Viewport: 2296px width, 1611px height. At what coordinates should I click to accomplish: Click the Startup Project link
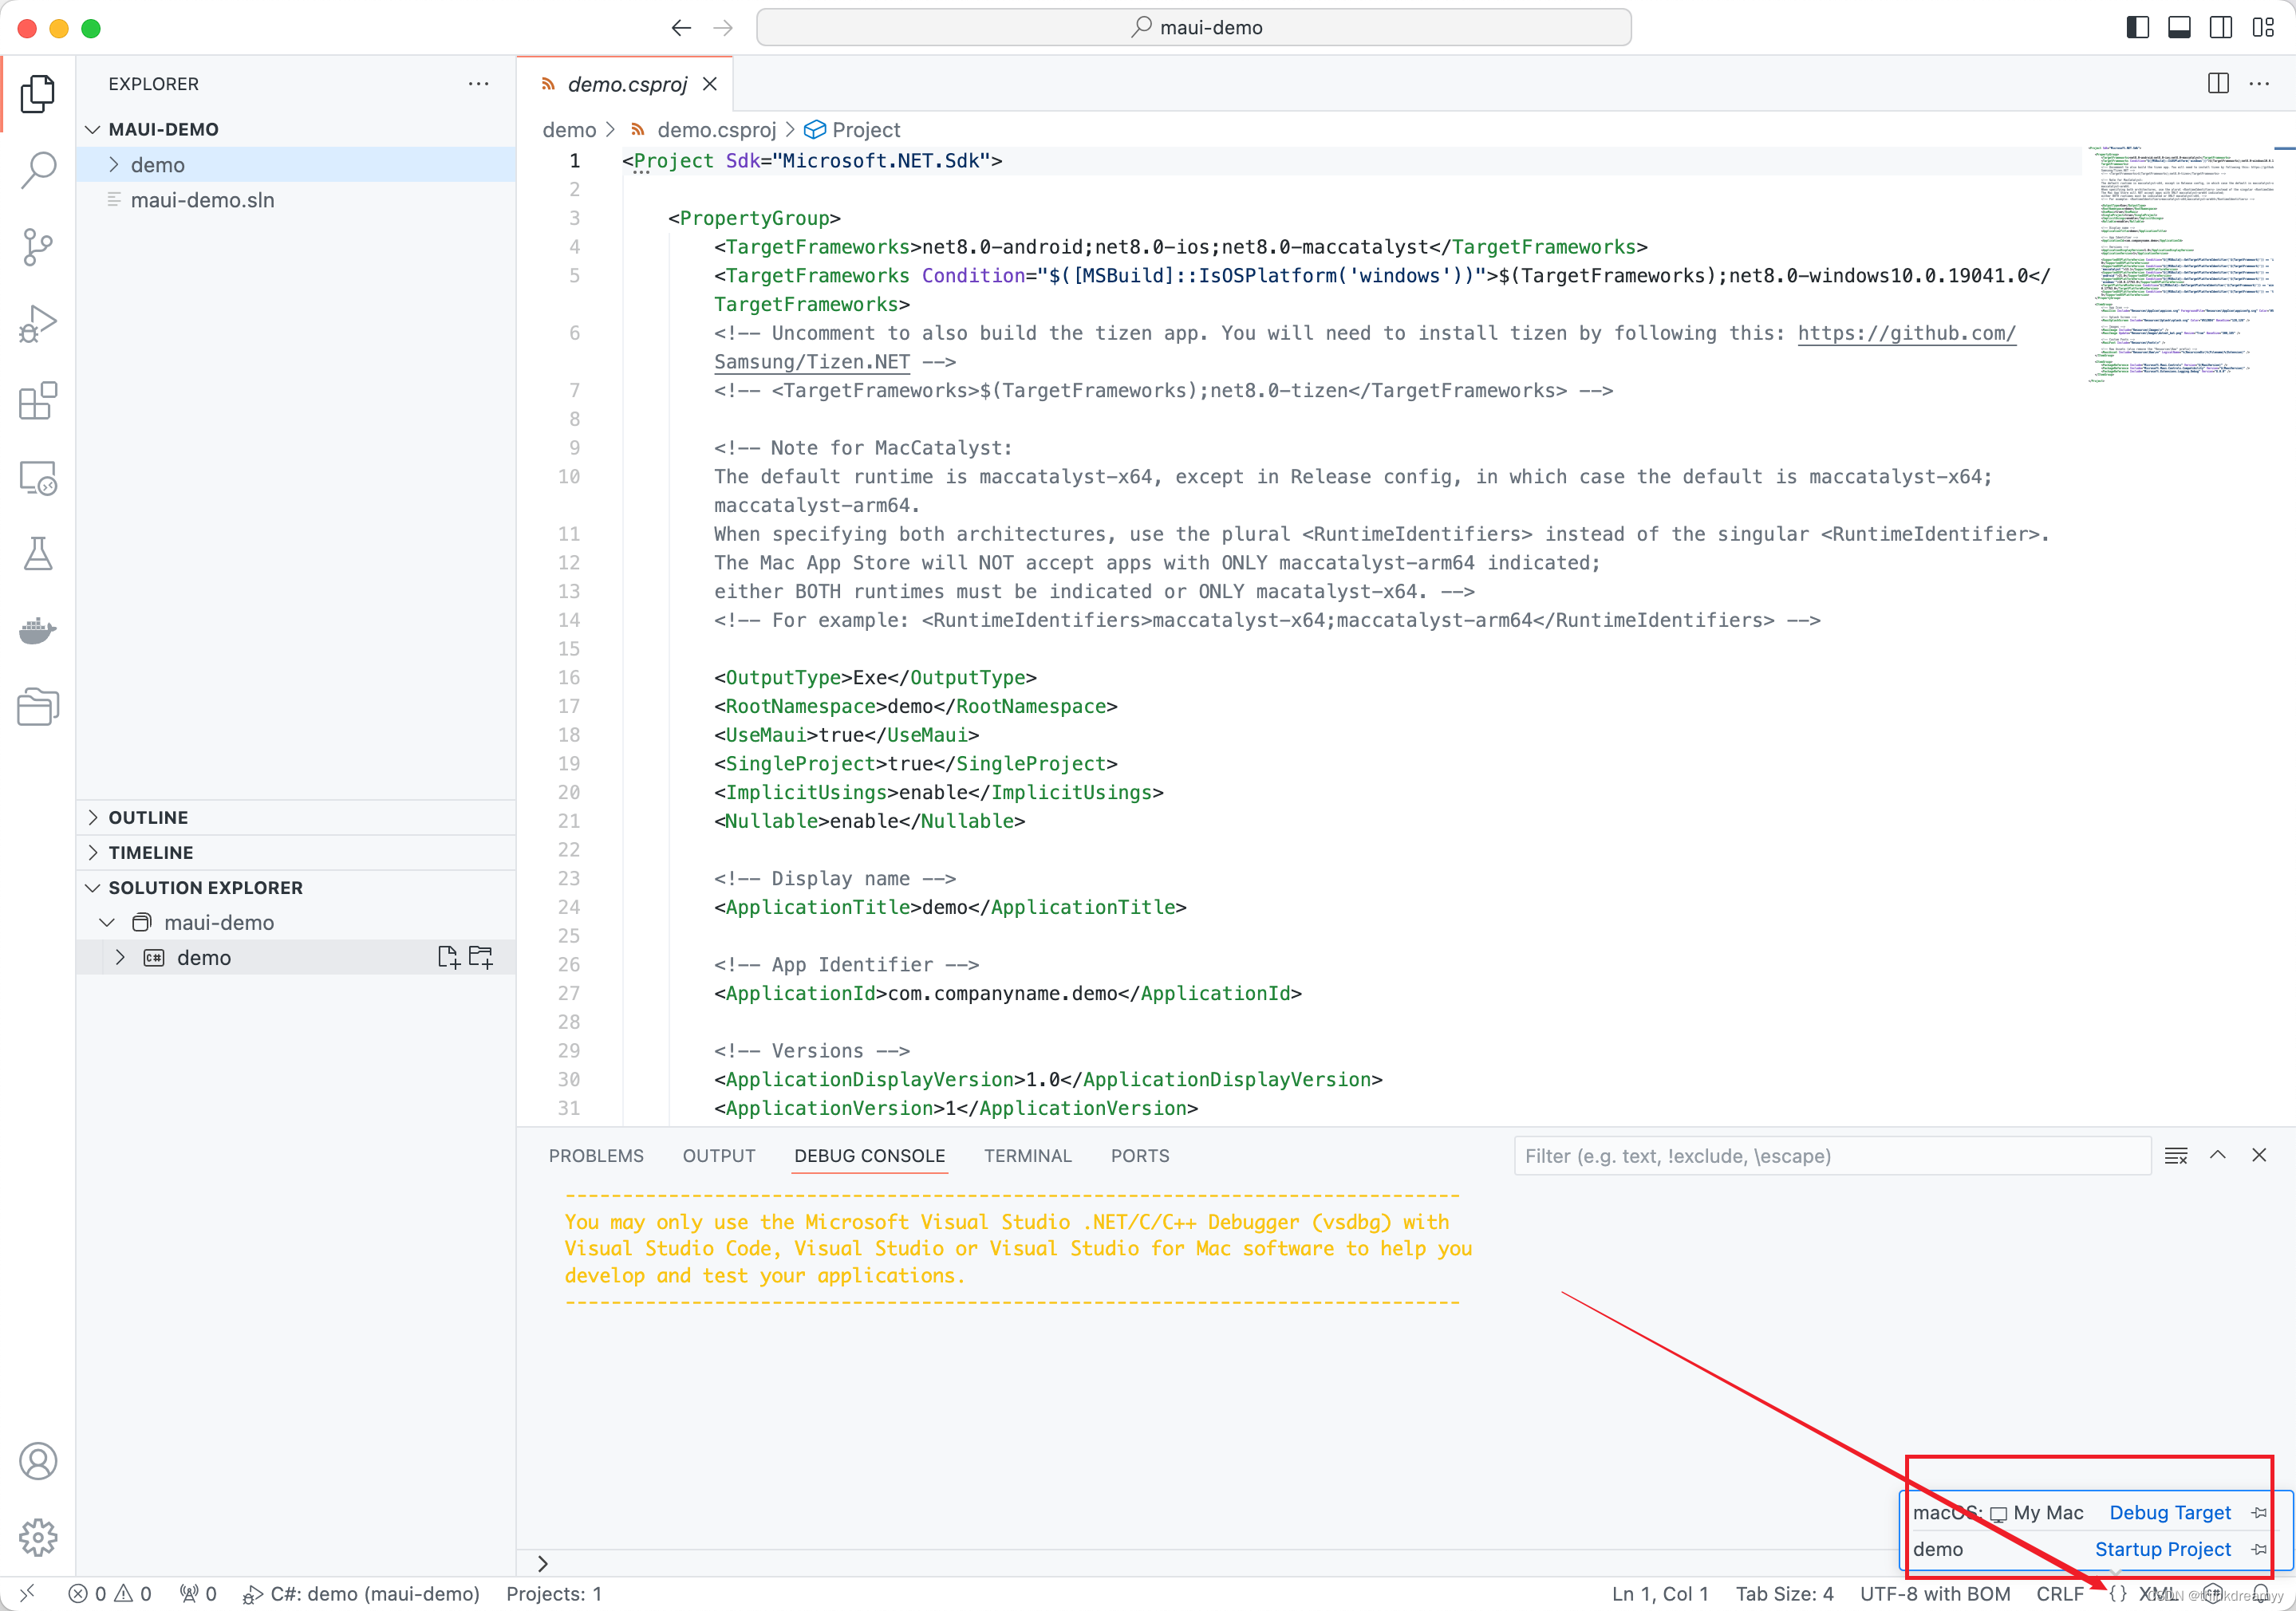[x=2162, y=1549]
